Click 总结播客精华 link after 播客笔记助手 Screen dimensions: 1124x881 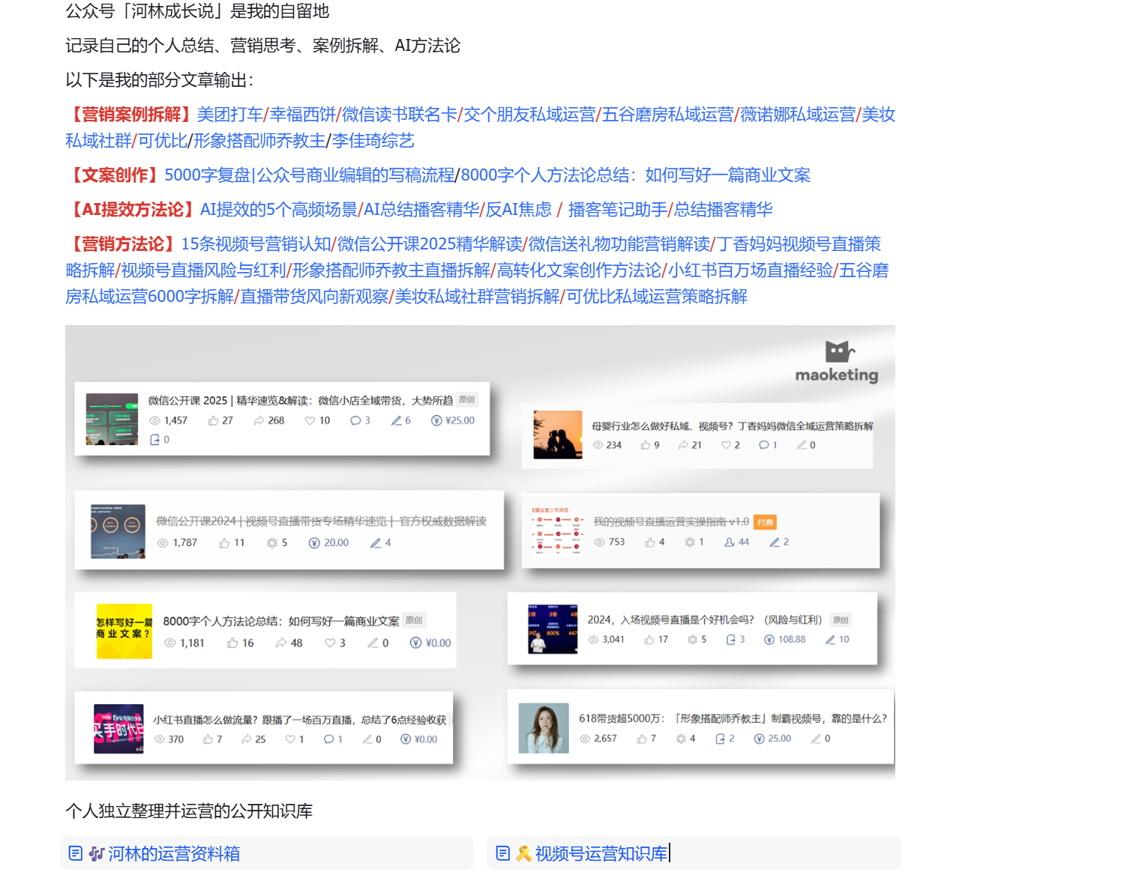(723, 210)
